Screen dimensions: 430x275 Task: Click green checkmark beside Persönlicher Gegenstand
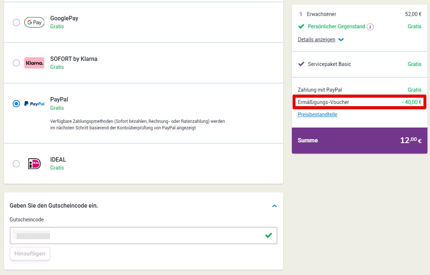click(301, 26)
